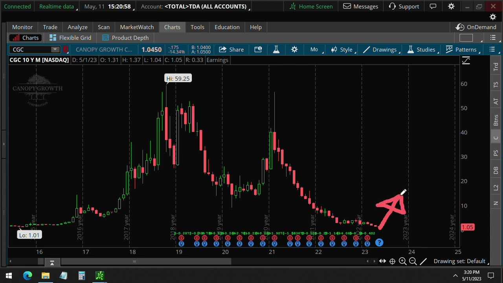
Task: Go to Home Screen
Action: 311,6
